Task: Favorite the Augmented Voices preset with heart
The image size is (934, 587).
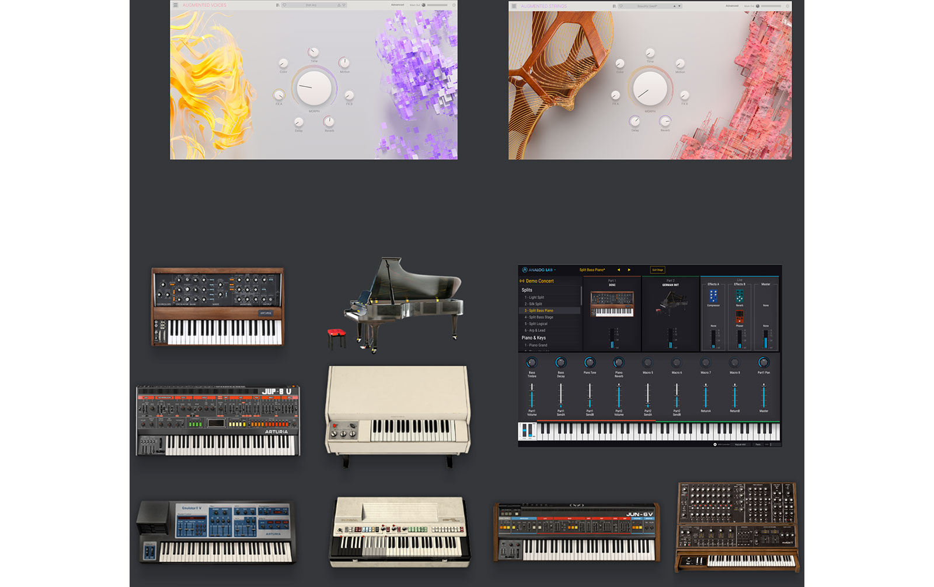Action: pyautogui.click(x=284, y=5)
